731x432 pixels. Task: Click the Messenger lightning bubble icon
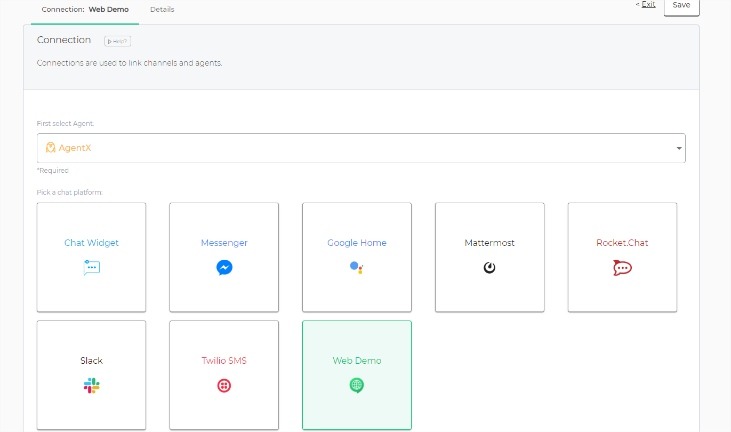(224, 267)
